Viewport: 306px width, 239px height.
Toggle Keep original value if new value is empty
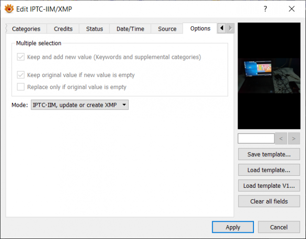point(21,75)
